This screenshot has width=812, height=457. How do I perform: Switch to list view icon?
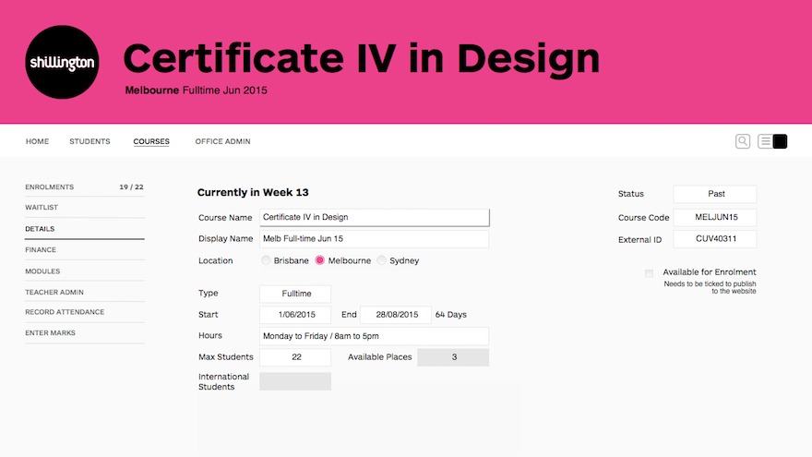[765, 141]
